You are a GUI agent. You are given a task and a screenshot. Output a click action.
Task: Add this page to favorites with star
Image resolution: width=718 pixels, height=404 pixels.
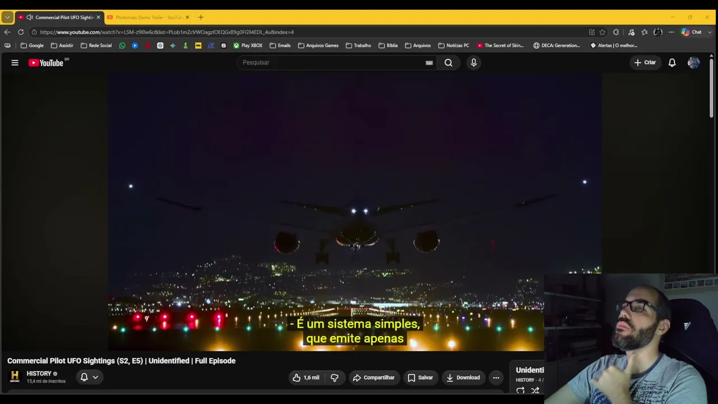click(602, 32)
